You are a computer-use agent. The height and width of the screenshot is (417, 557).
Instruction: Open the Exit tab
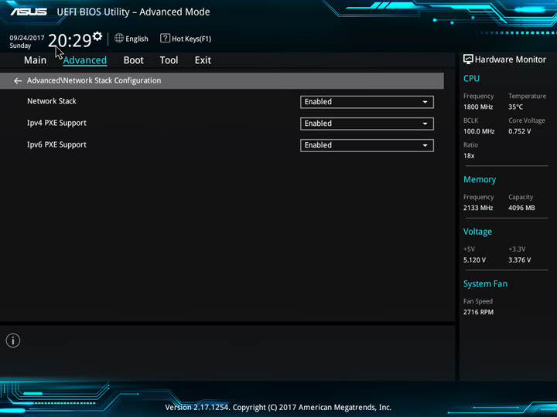[x=203, y=60]
